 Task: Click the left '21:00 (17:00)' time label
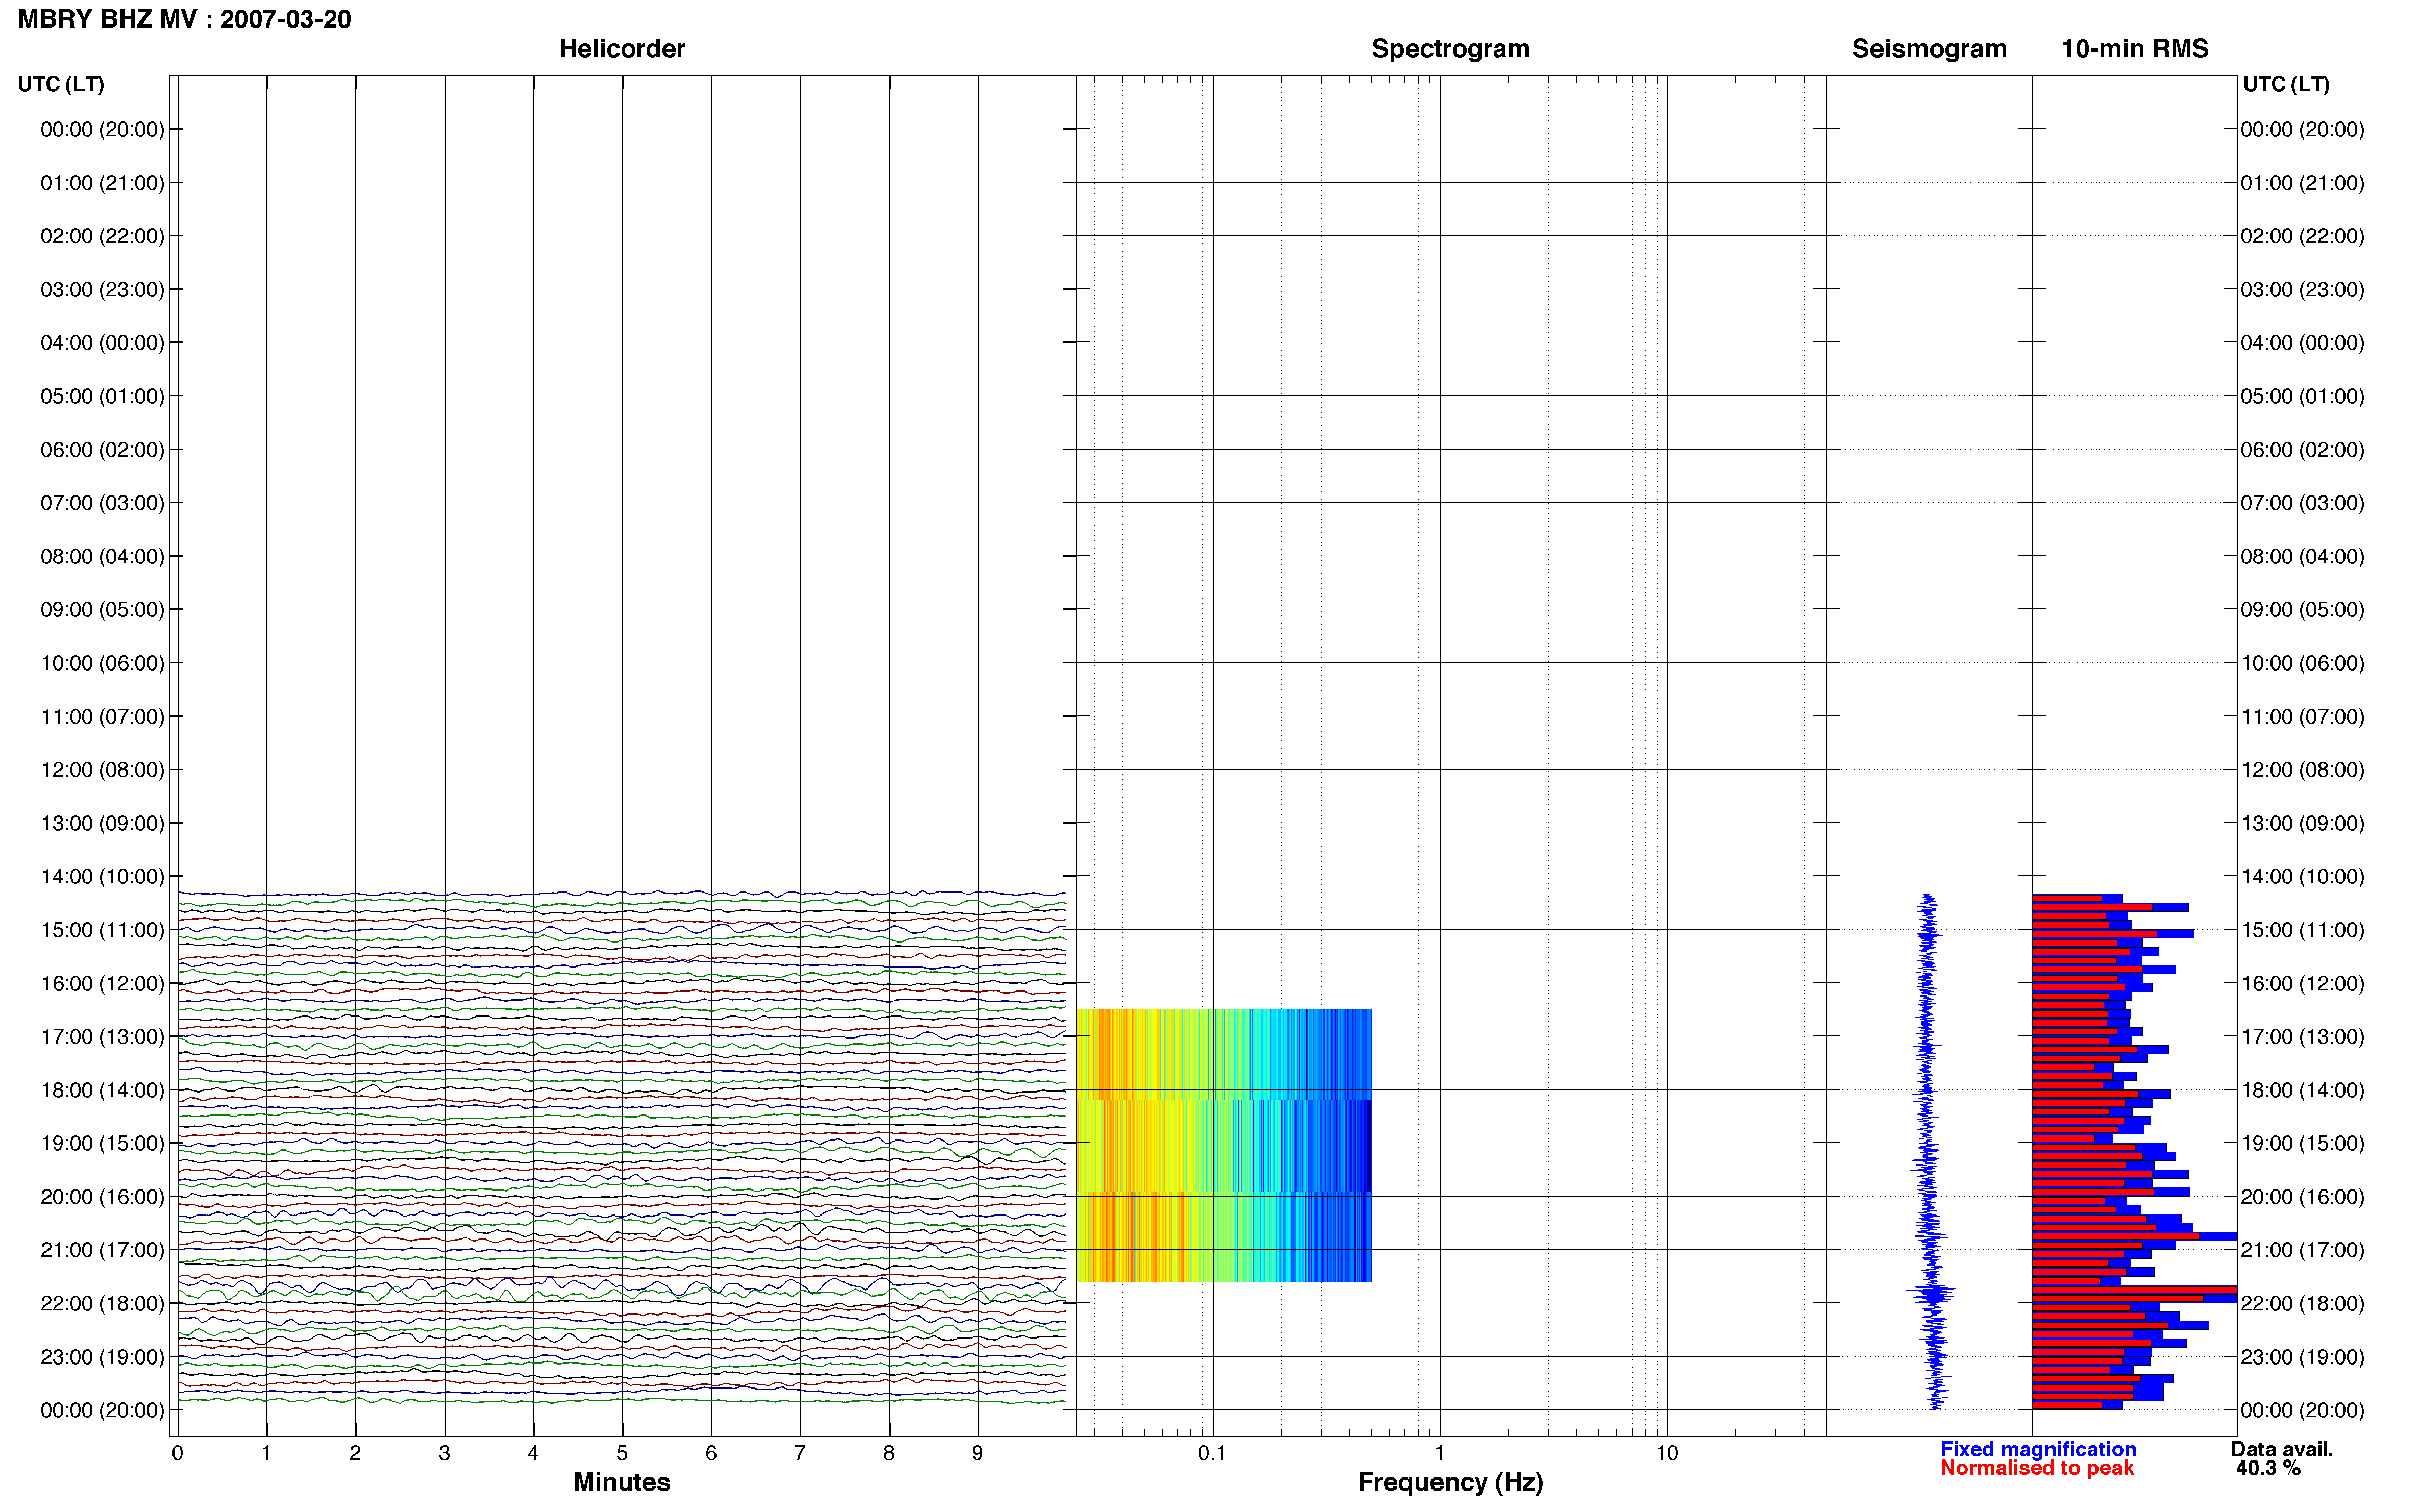(x=103, y=1250)
